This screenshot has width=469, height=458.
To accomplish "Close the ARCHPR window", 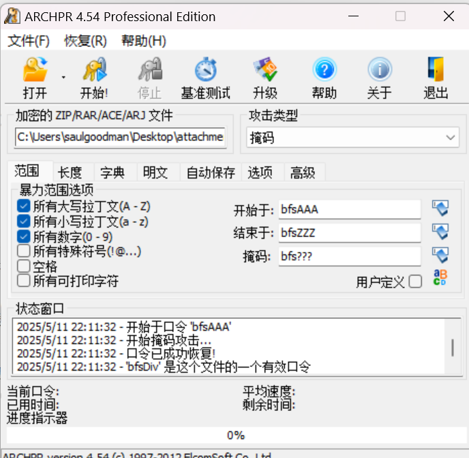I will click(x=449, y=16).
